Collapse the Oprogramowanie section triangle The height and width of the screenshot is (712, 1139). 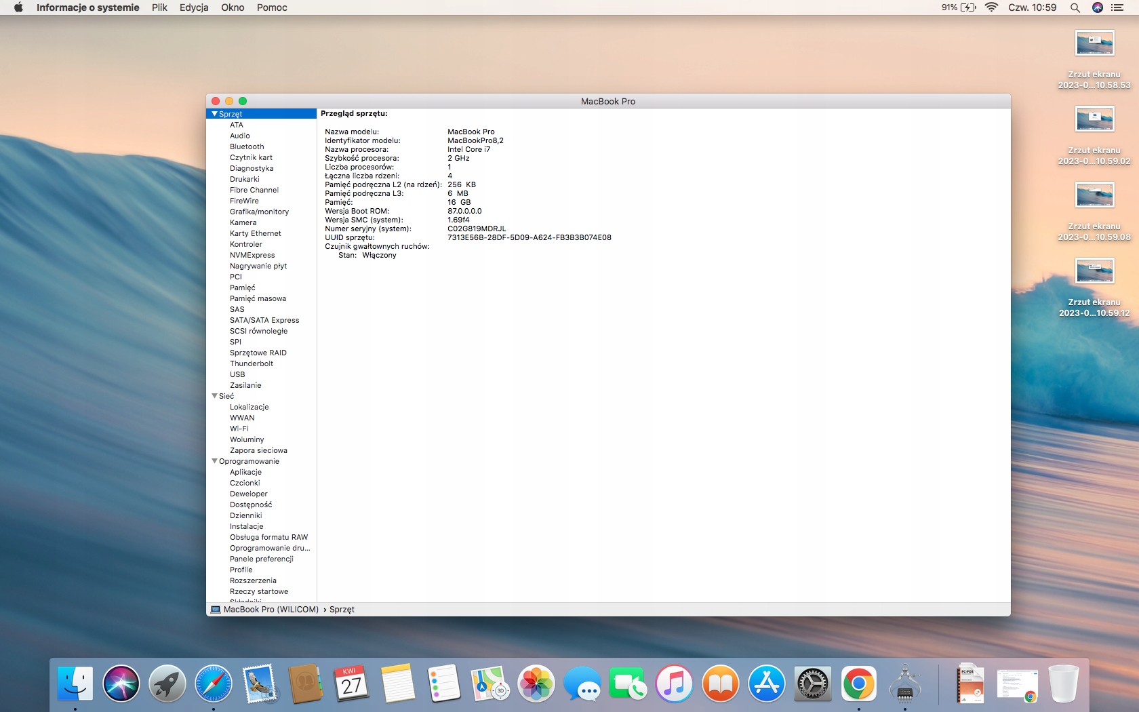pos(214,461)
